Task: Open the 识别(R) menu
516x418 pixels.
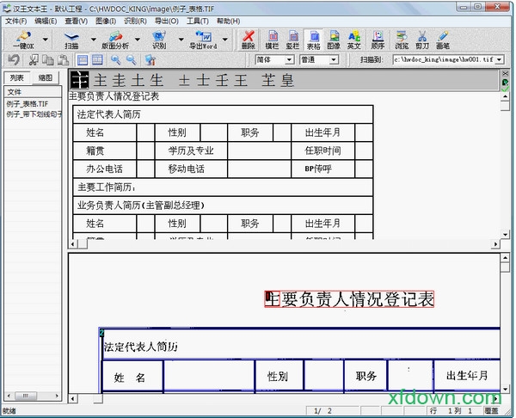Action: (135, 21)
